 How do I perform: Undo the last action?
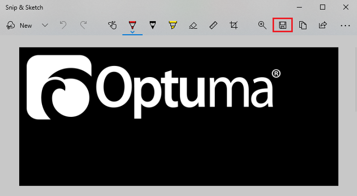click(63, 25)
